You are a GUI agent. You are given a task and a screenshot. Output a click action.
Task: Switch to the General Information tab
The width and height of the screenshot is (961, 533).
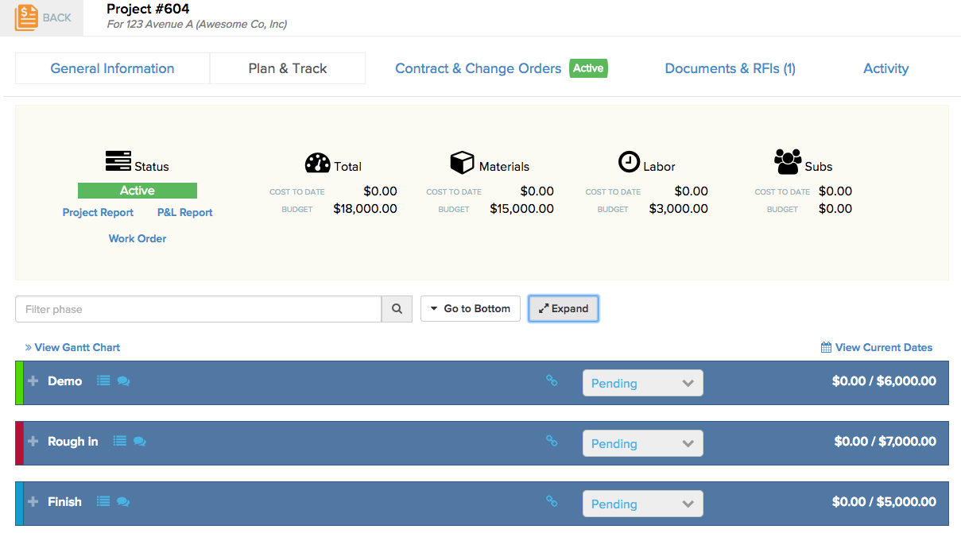112,68
